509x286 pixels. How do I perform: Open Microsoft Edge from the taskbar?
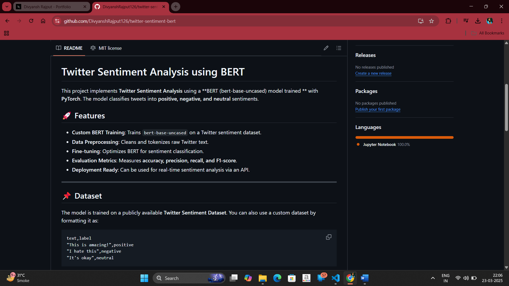(x=277, y=278)
